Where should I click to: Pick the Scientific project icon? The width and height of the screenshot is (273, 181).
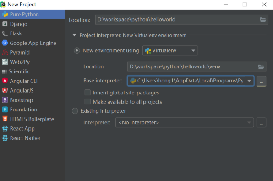click(4, 71)
